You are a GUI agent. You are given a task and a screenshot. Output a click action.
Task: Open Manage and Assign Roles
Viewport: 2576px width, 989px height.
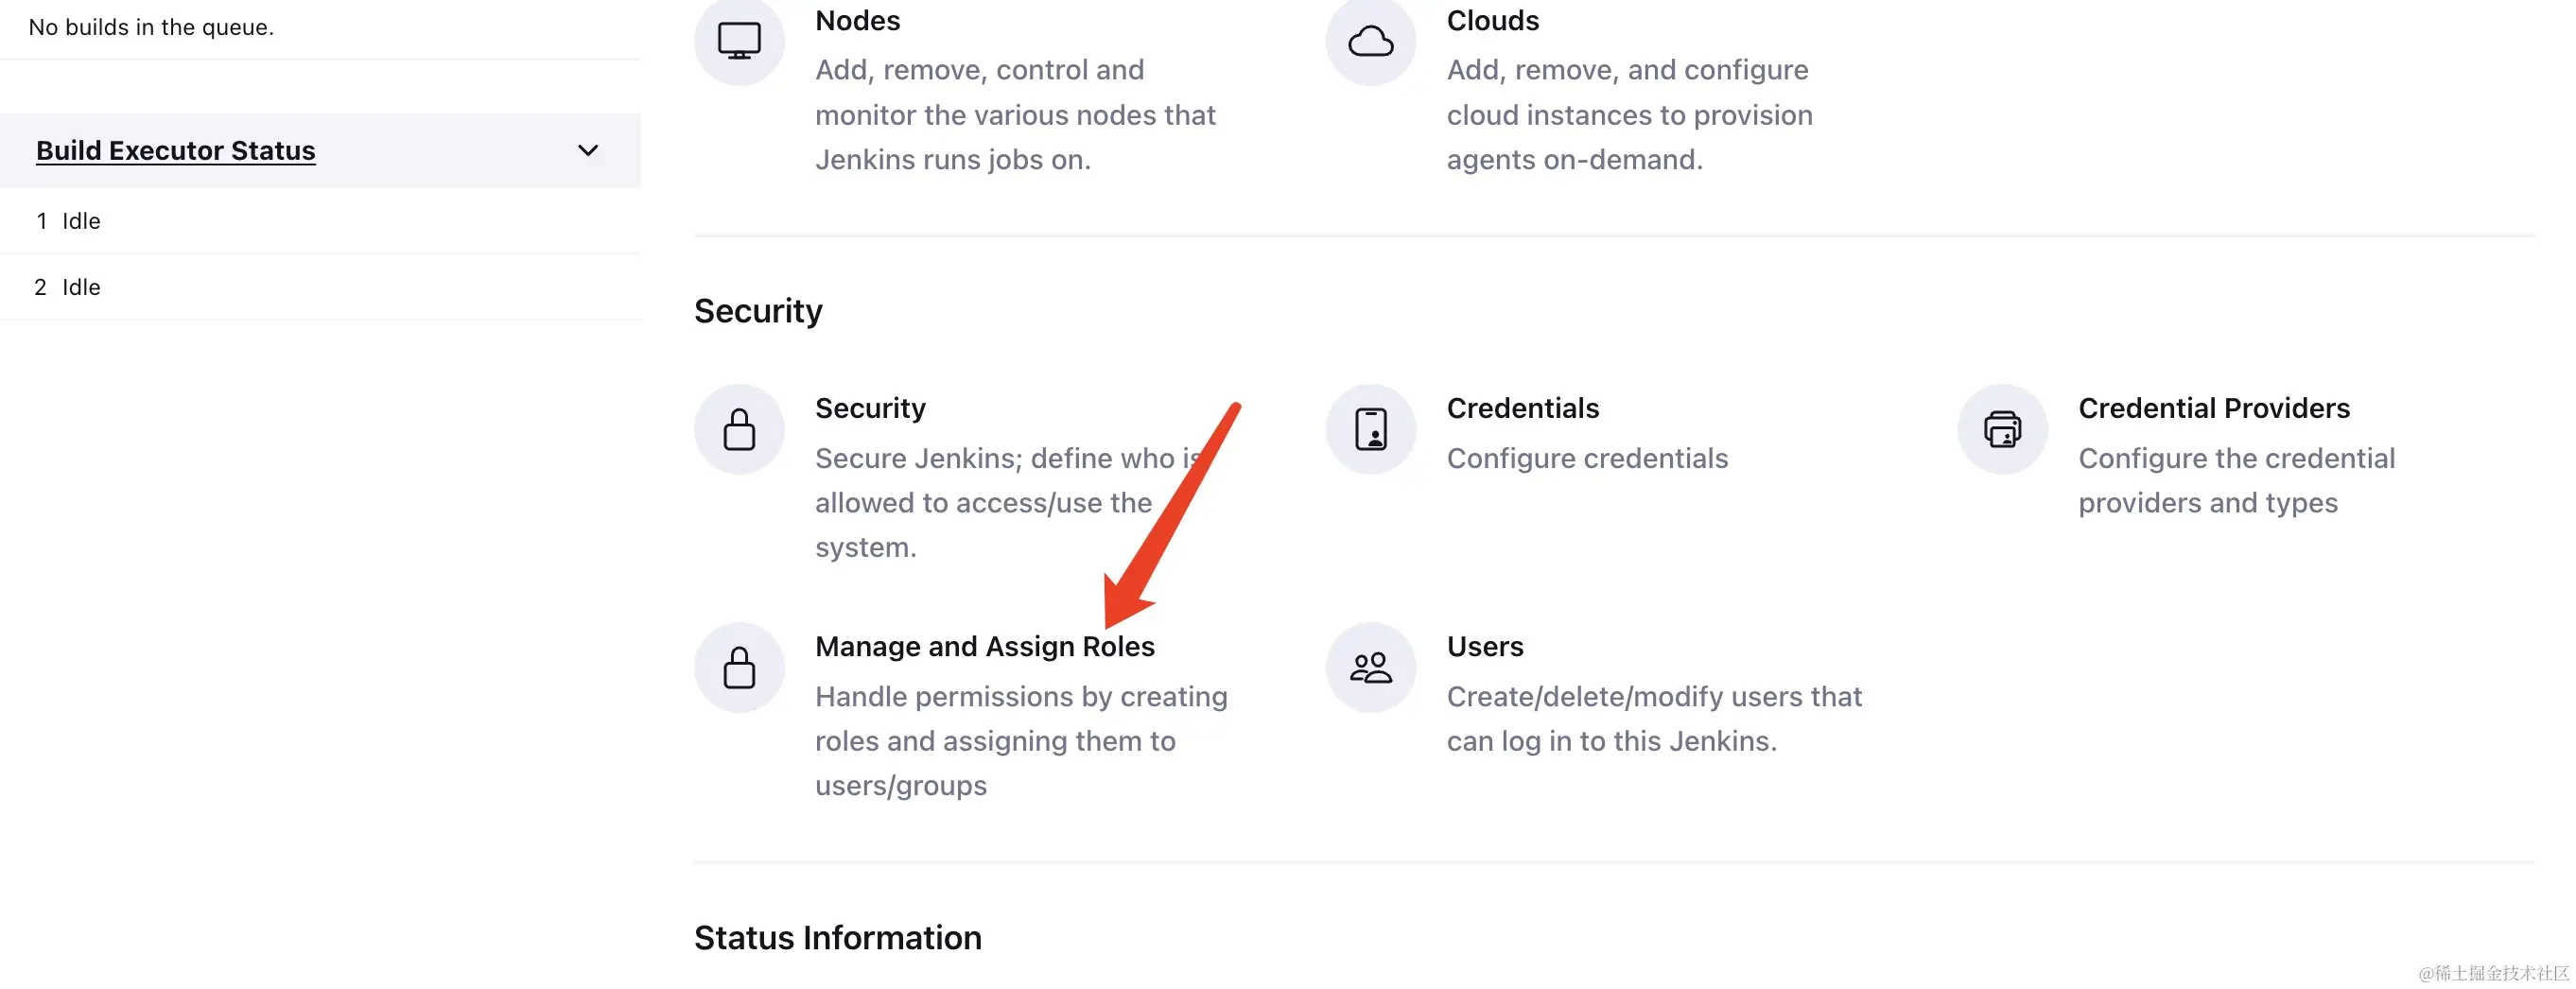984,647
